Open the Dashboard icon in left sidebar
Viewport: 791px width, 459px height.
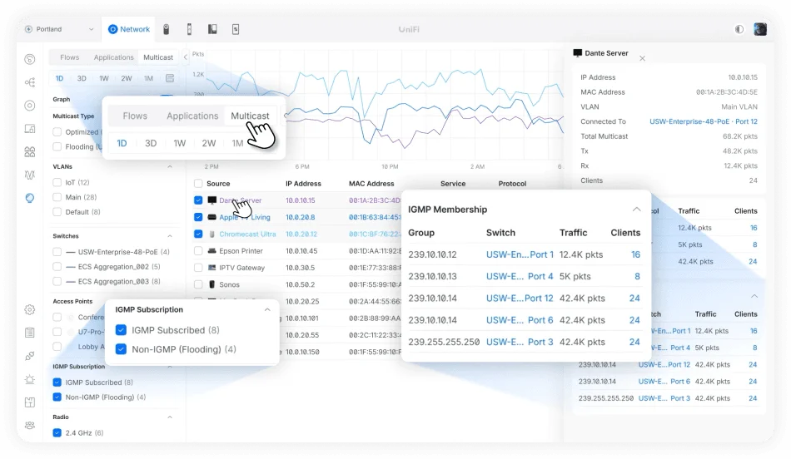tap(30, 59)
